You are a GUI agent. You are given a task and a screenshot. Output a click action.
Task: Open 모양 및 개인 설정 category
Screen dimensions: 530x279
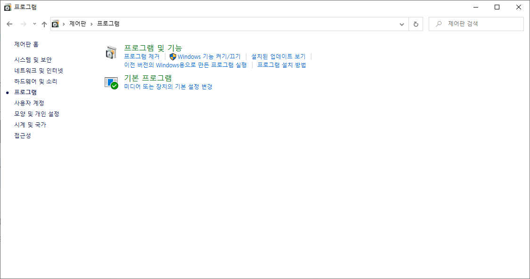pyautogui.click(x=36, y=114)
